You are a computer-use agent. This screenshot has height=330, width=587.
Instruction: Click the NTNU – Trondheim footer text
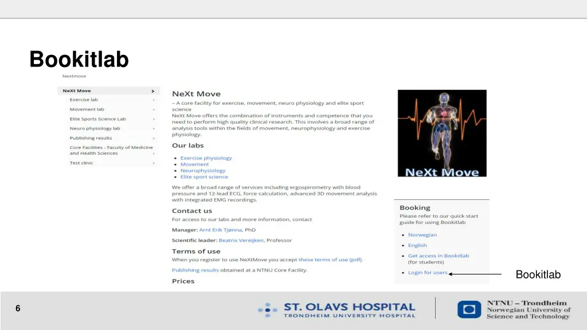point(527,303)
